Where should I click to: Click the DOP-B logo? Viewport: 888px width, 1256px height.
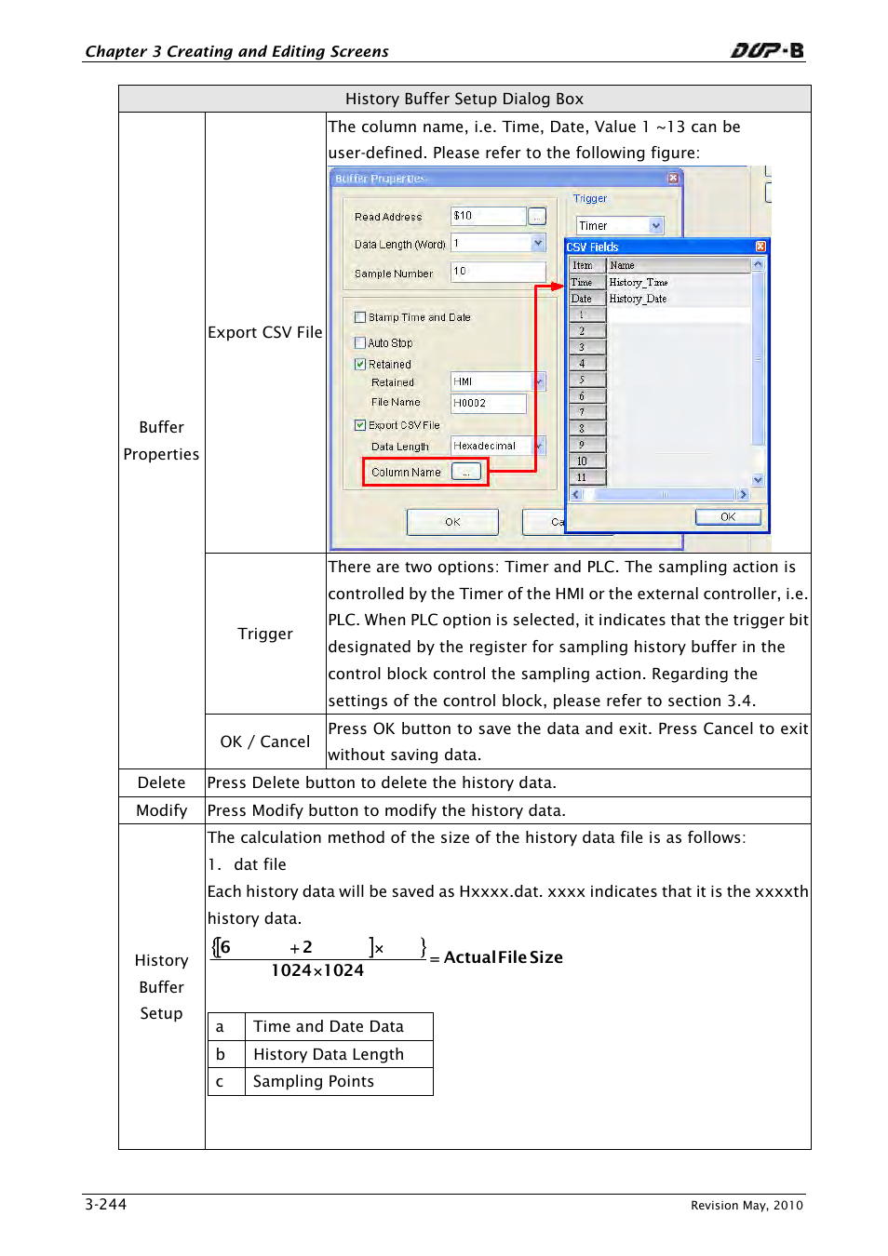767,50
